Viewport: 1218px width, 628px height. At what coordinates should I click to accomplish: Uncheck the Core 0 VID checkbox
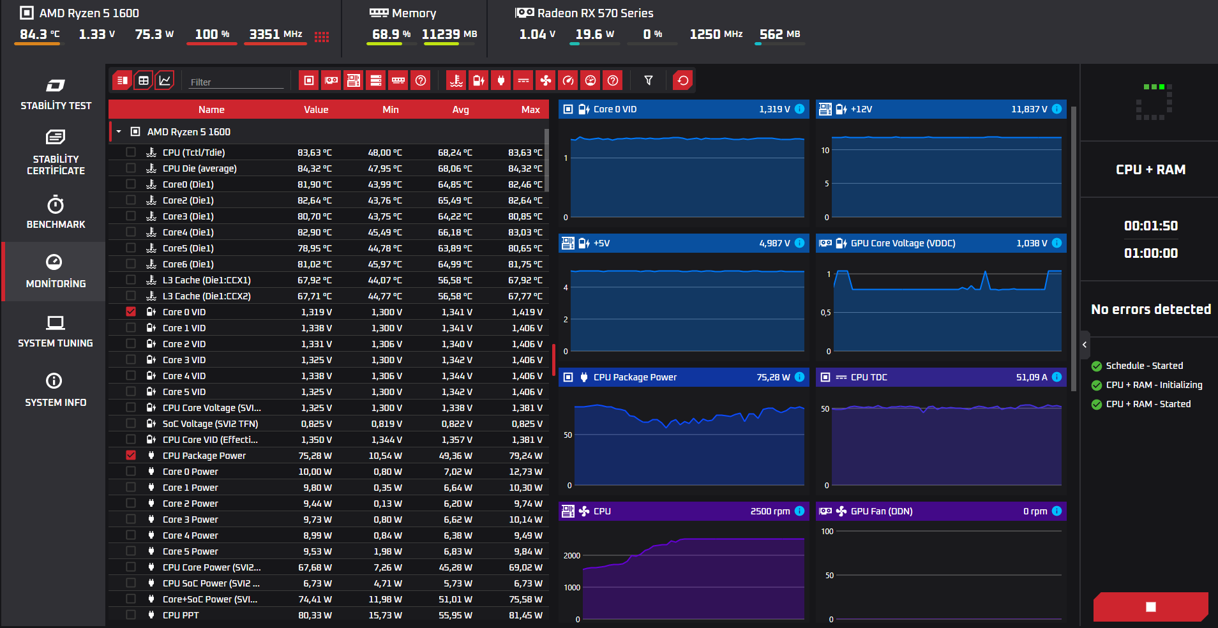(131, 312)
